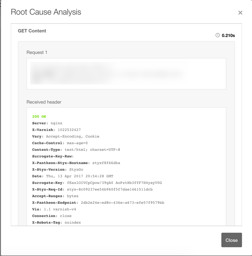Click the GET Content heading
This screenshot has height=256, width=252.
click(32, 31)
